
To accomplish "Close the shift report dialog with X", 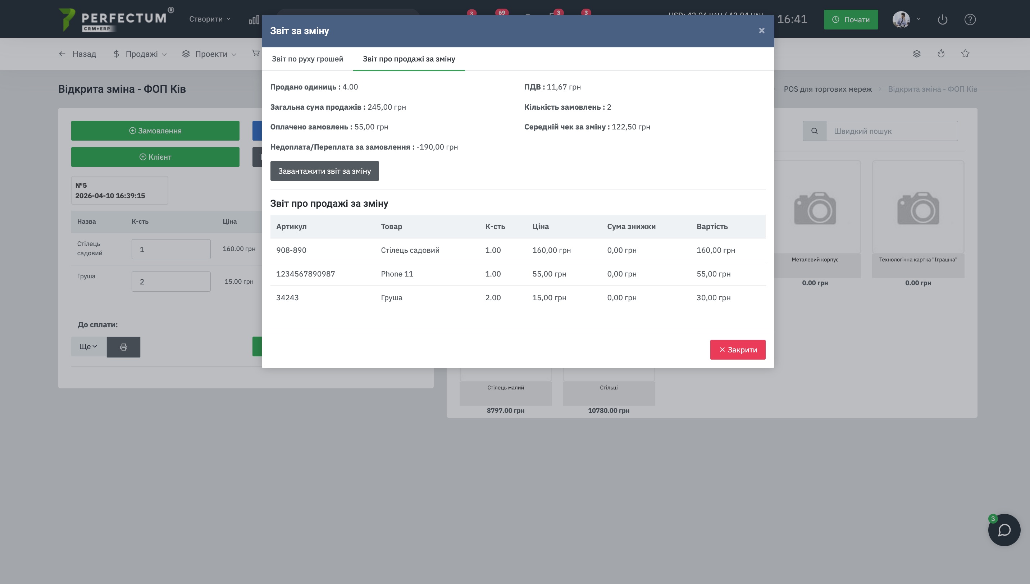I will [x=761, y=31].
